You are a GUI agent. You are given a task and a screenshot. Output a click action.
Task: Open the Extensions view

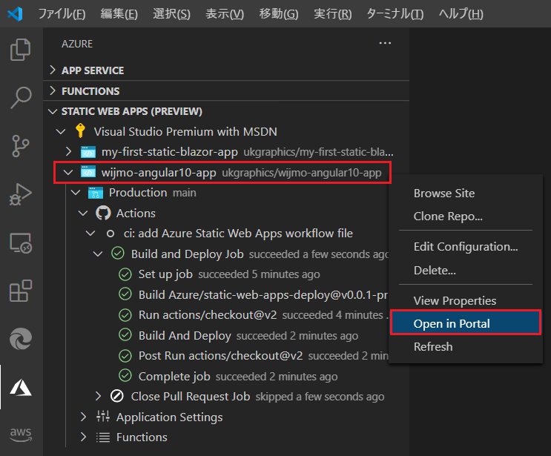pos(21,291)
